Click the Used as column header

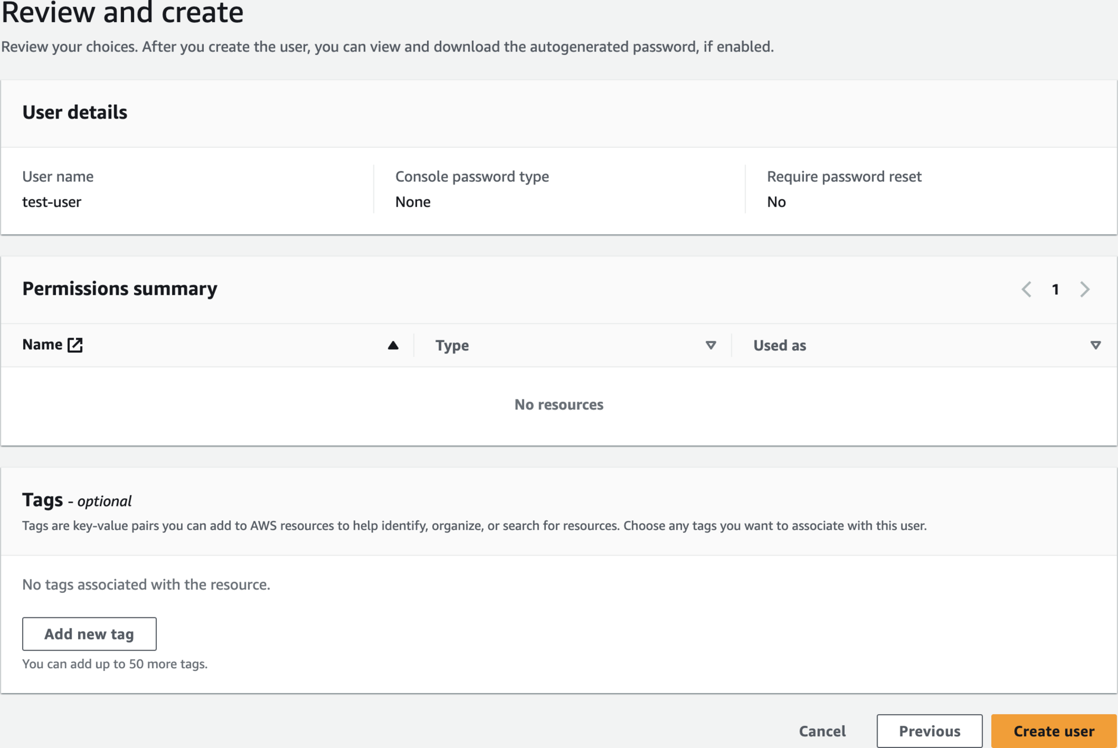point(779,345)
